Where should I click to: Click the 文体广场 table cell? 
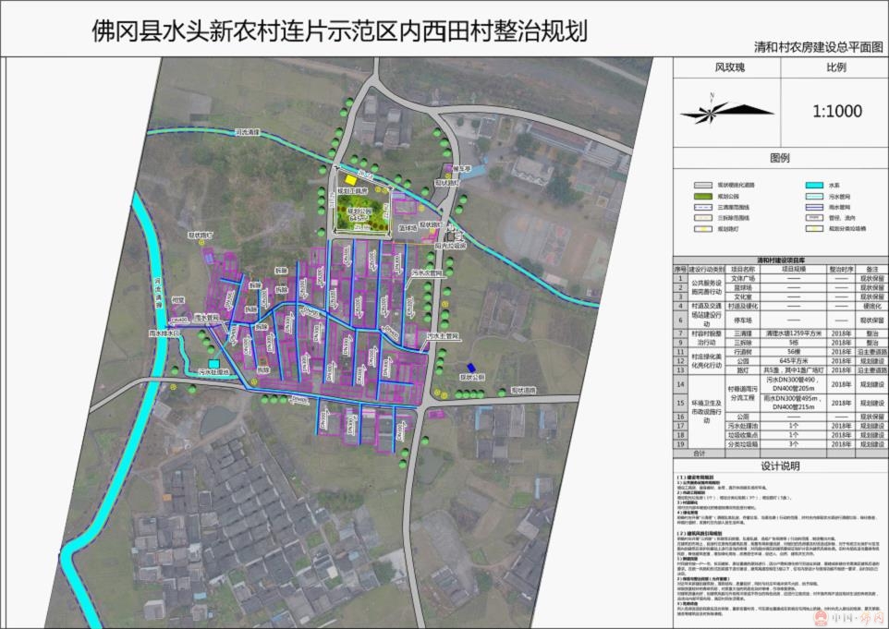click(x=745, y=277)
